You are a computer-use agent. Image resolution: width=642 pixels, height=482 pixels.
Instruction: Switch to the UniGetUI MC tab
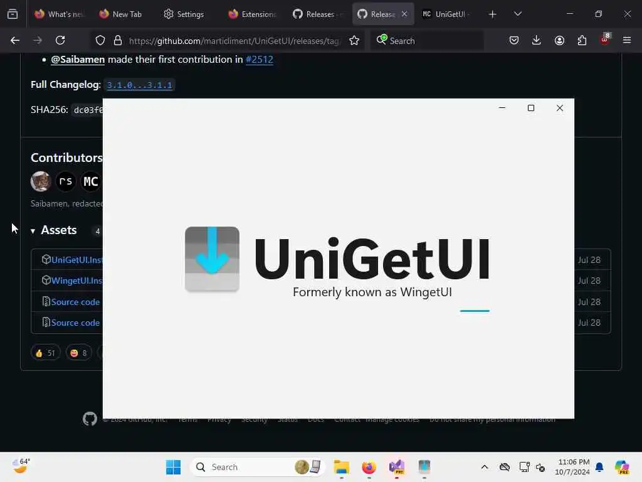[446, 14]
